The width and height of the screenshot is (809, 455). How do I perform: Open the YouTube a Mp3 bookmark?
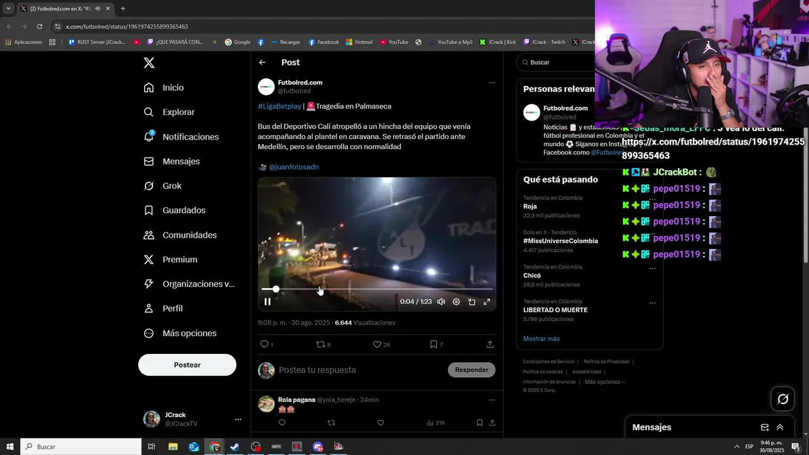point(450,42)
